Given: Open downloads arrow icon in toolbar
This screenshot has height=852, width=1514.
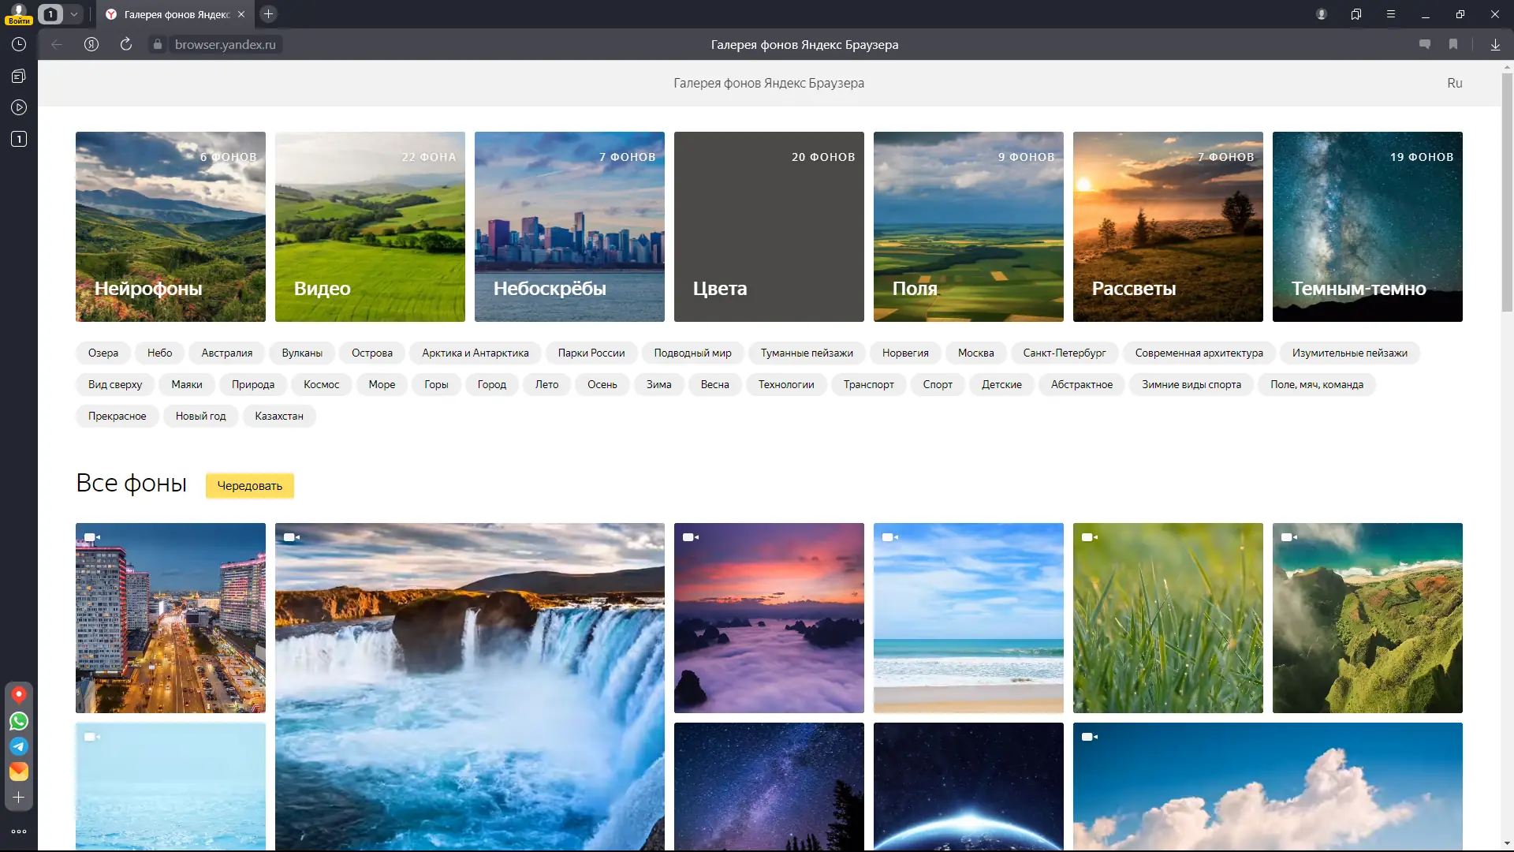Looking at the screenshot, I should click(x=1495, y=45).
